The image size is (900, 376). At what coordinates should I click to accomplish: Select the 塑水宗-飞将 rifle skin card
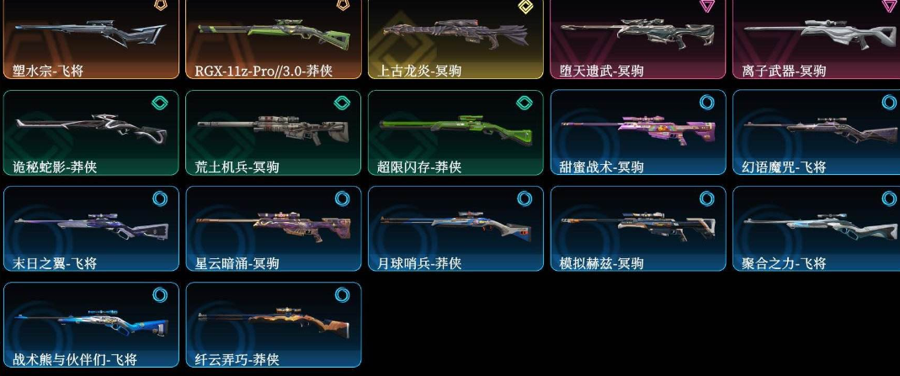point(91,39)
